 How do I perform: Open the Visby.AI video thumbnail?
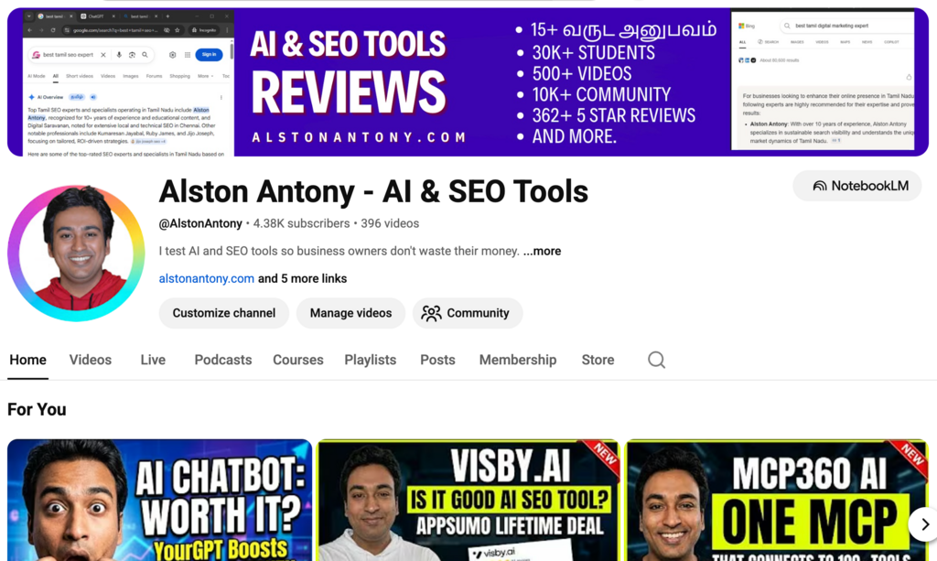(468, 500)
